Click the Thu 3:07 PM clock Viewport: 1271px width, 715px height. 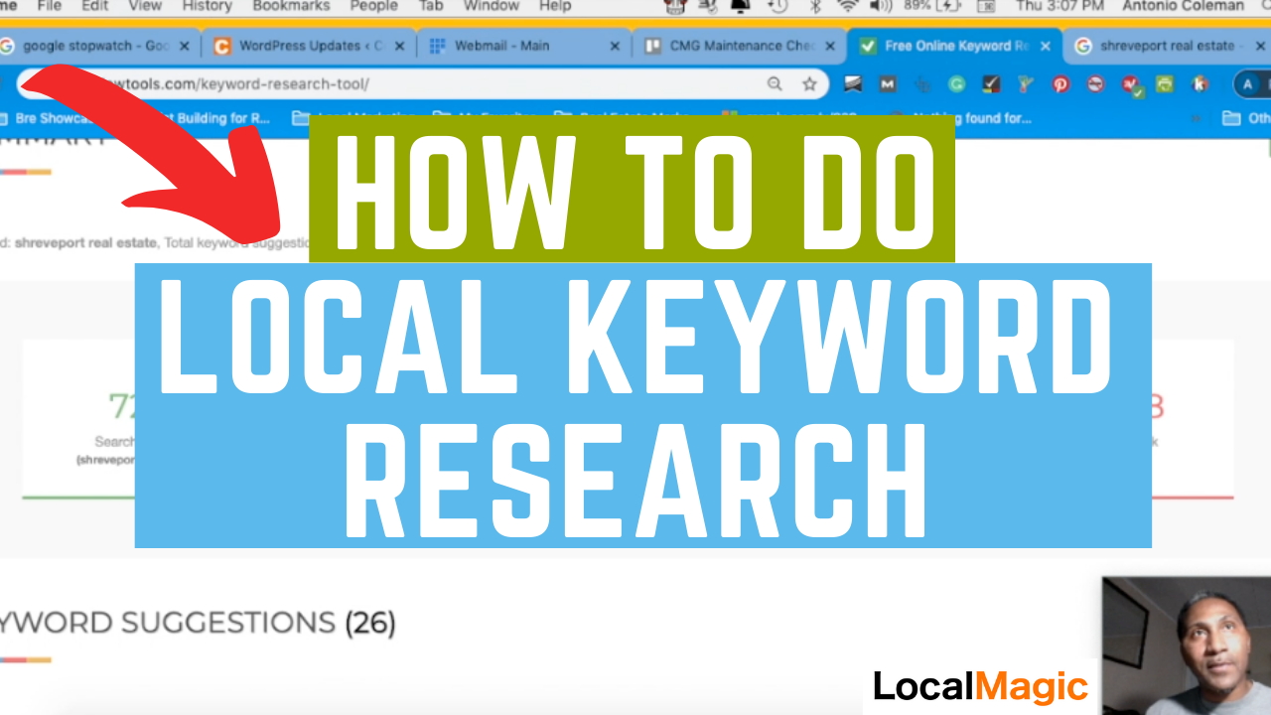pos(1060,6)
